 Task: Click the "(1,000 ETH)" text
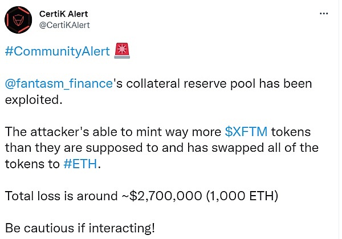click(x=242, y=196)
